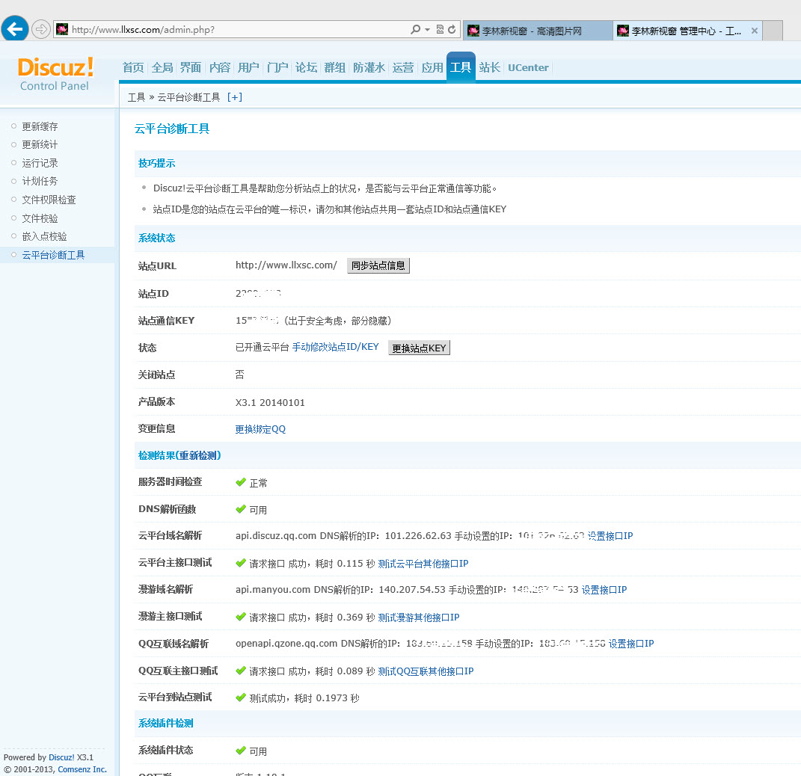Click the search magnifier in address bar
Screen dimensions: 801x776
click(415, 30)
